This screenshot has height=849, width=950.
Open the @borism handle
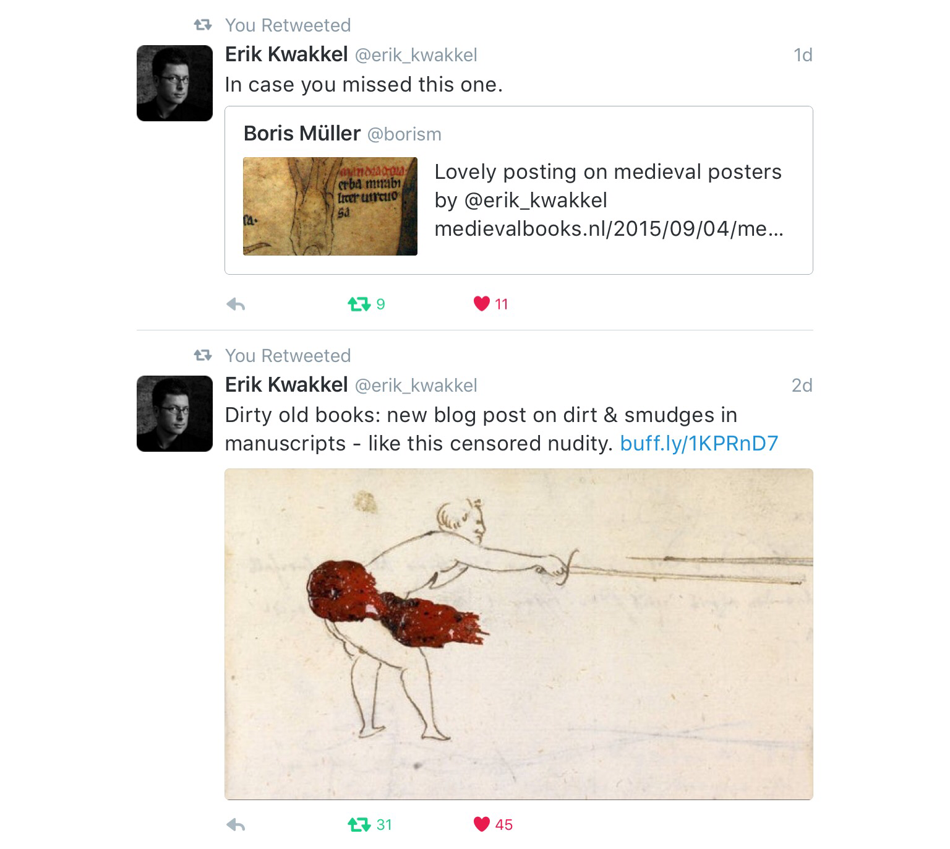pos(404,134)
